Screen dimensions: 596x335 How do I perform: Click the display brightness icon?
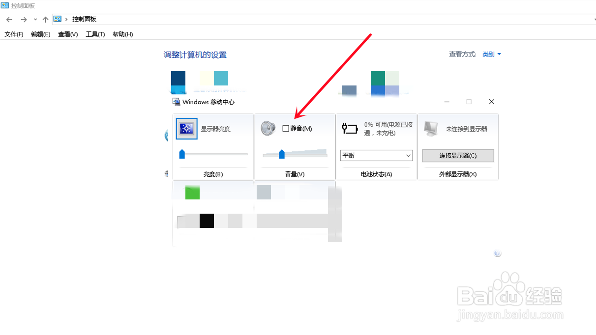[x=186, y=128]
